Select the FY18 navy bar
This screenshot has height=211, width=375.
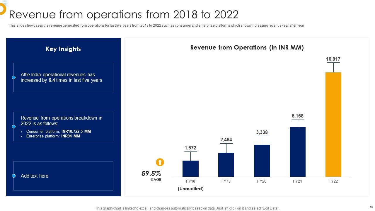pyautogui.click(x=190, y=169)
